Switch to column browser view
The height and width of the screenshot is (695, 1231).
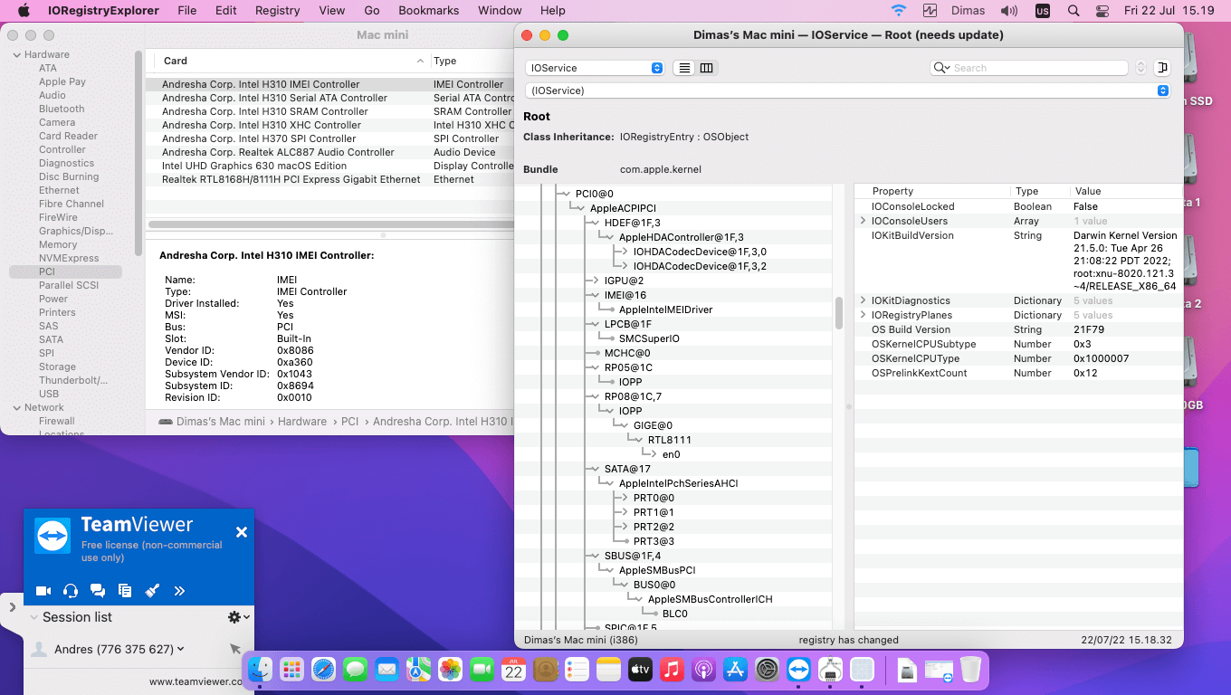pos(707,68)
